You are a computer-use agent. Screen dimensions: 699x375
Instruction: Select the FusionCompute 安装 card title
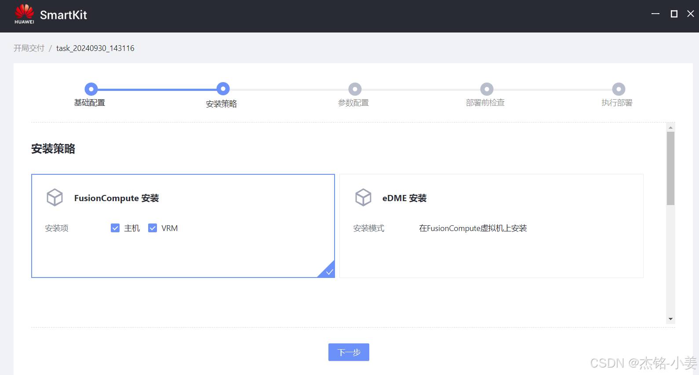click(116, 198)
